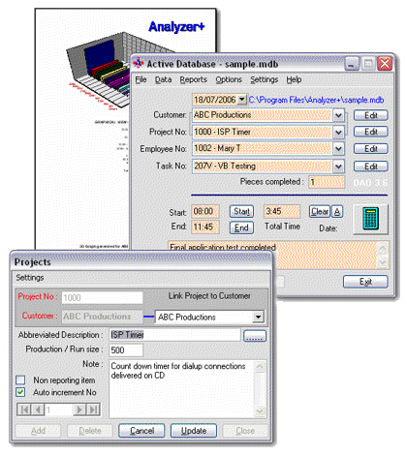Click the note field scrollbar down arrow
This screenshot has height=455, width=407.
[x=260, y=411]
